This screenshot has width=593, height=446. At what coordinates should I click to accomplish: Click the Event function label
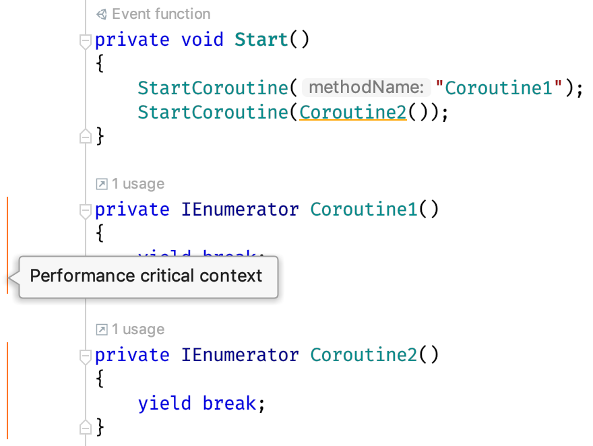tap(162, 13)
